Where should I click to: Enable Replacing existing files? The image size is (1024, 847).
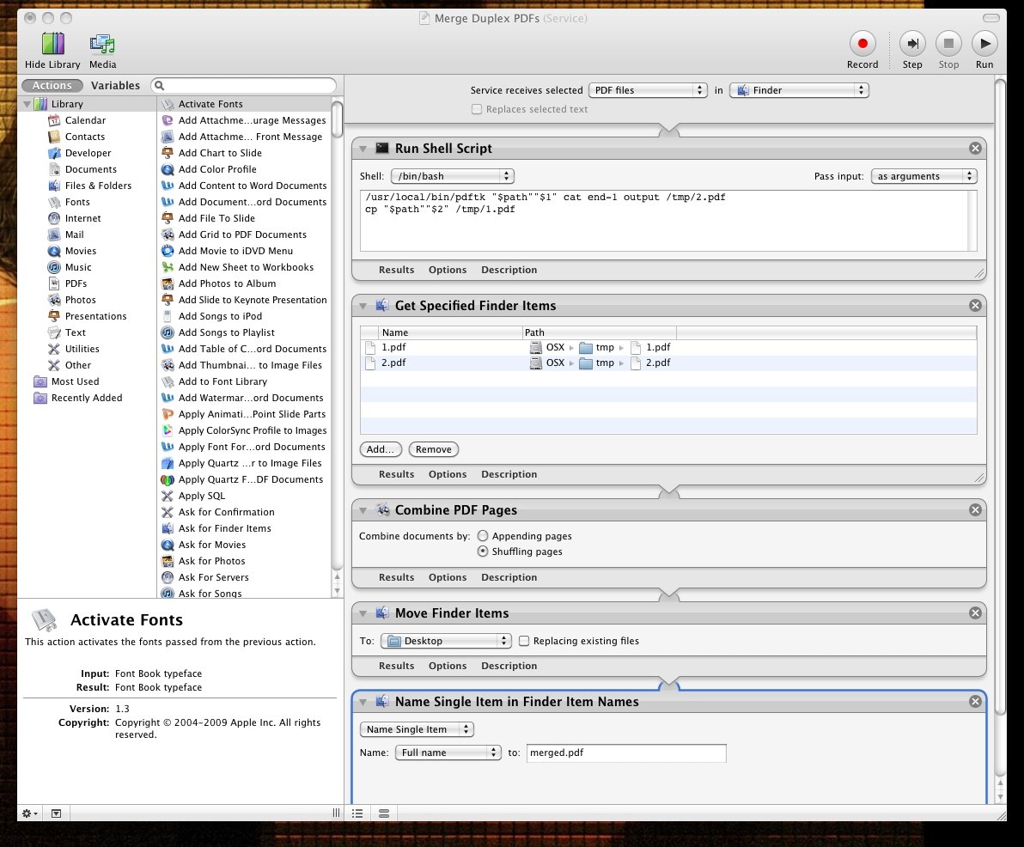coord(525,641)
